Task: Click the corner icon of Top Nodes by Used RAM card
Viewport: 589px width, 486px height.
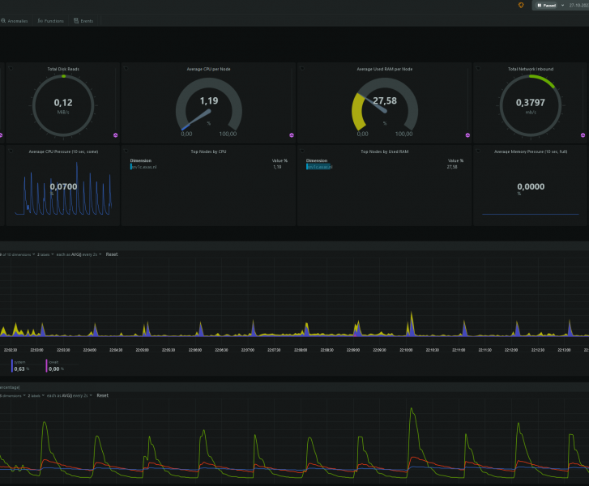Action: point(302,151)
